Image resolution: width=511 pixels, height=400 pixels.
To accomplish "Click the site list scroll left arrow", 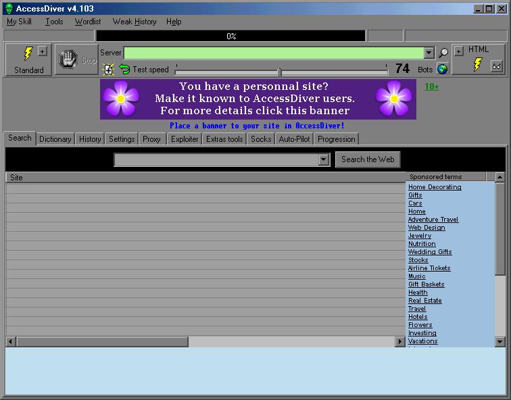I will (10, 342).
